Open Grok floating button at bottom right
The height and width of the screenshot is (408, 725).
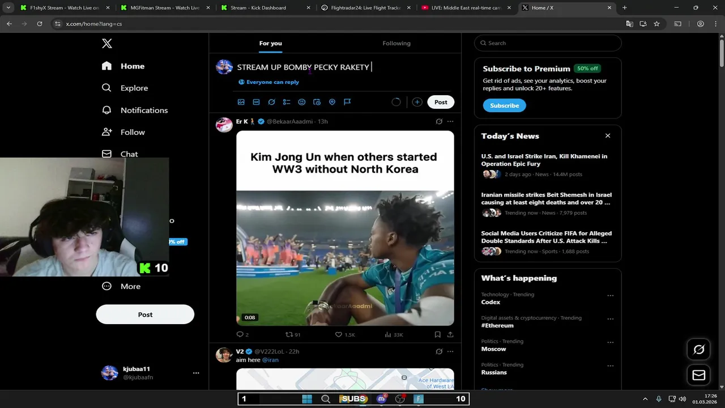tap(699, 350)
